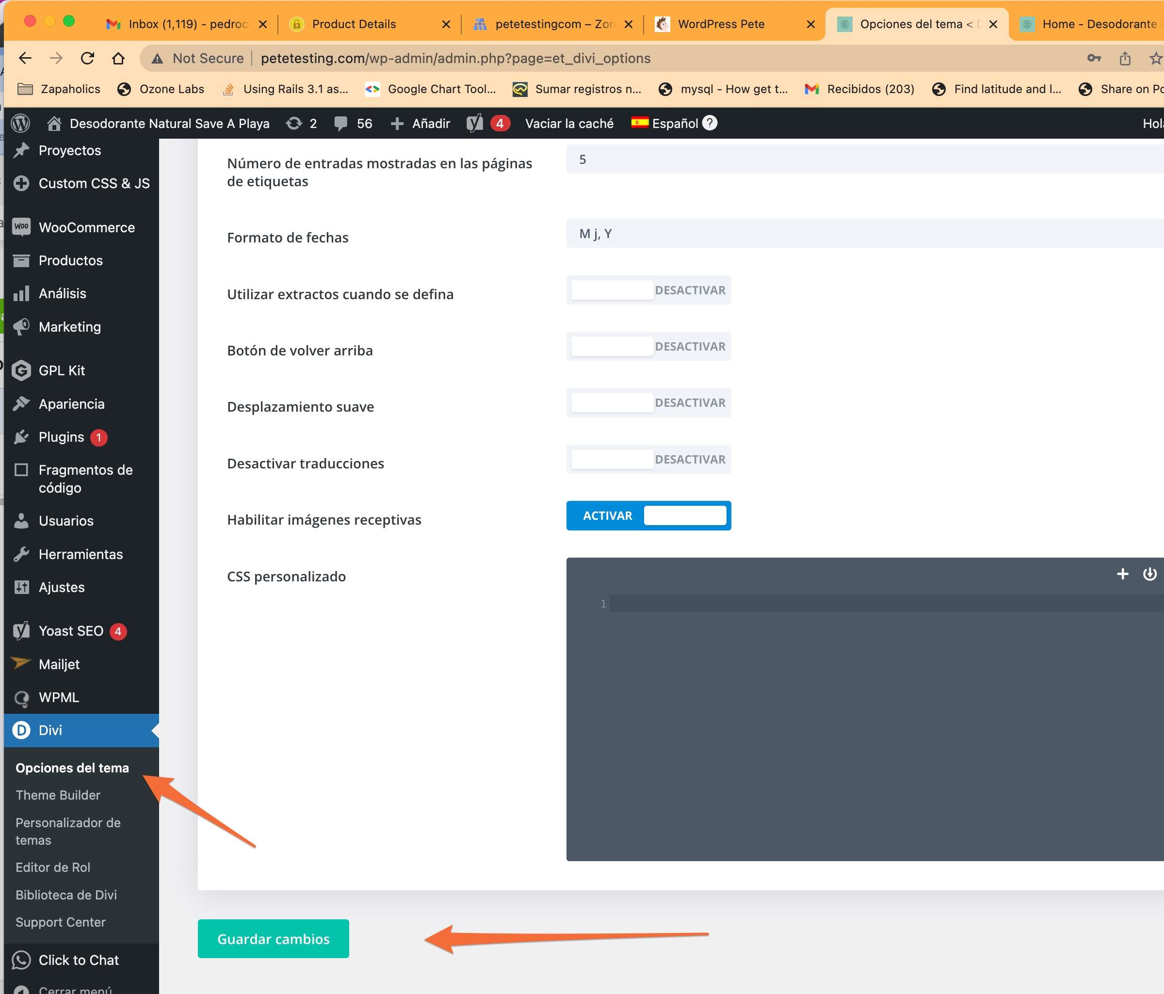Click the updates refresh icon in admin bar
Screen dimensions: 1164x994
(294, 123)
